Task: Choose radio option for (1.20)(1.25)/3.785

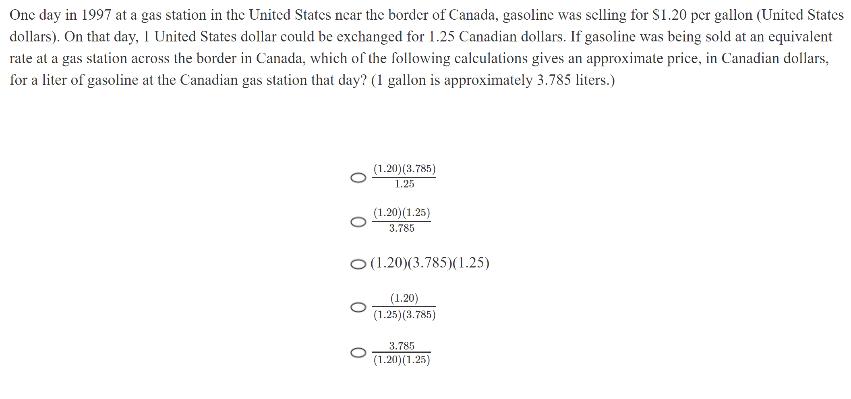Action: click(358, 222)
